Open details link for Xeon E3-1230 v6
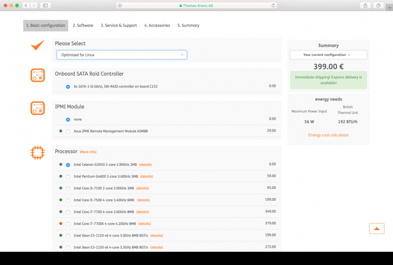Viewport: 393px width, 265px height. [157, 247]
